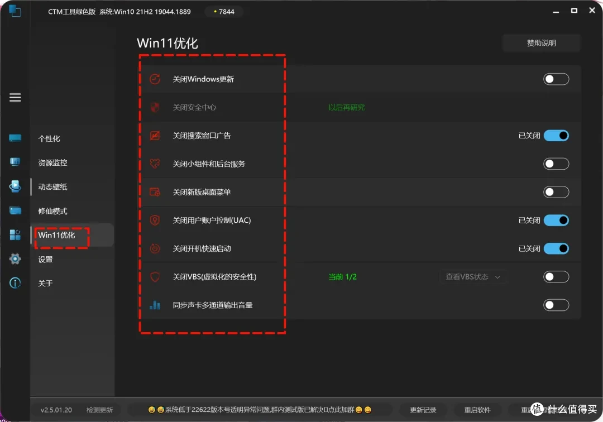603x422 pixels.
Task: Open the 修仙模式 menu item
Action: point(52,211)
